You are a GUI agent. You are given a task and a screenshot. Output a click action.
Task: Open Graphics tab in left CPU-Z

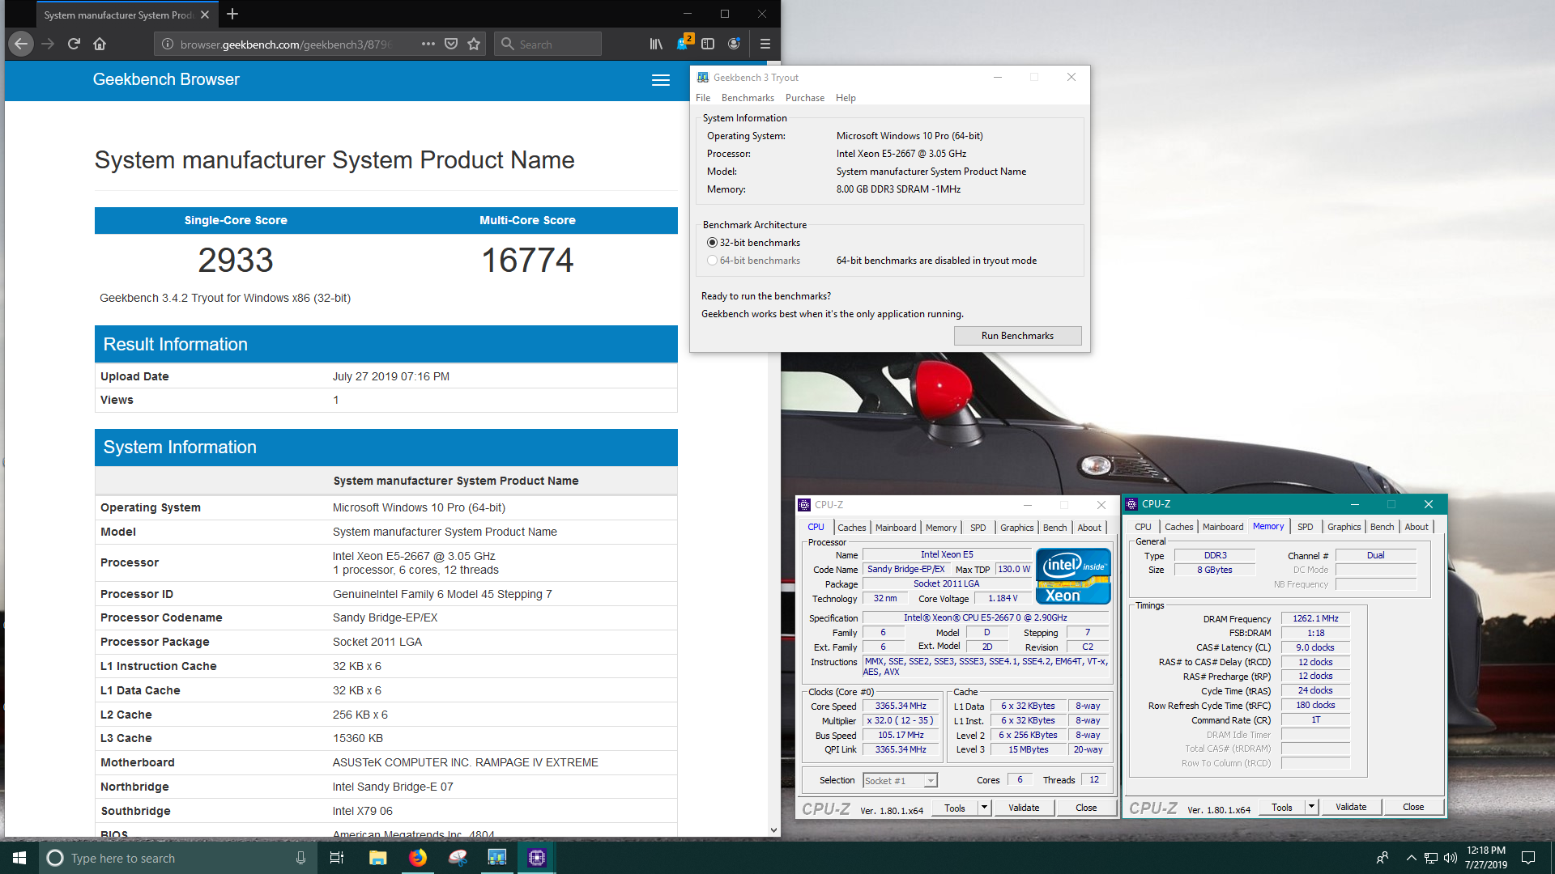pyautogui.click(x=1016, y=528)
